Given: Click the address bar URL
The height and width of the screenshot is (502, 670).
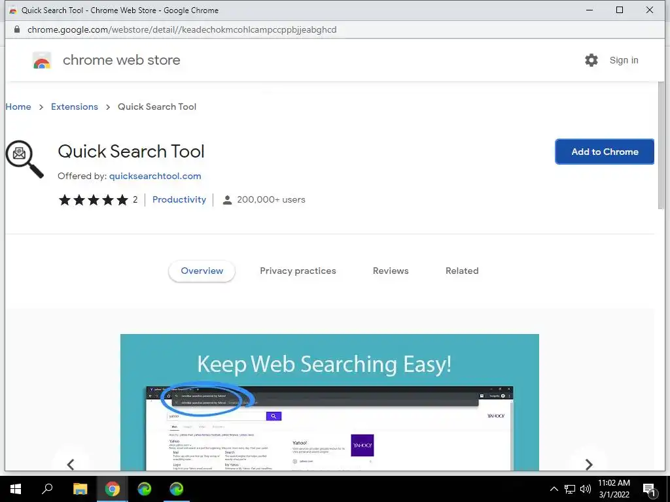Looking at the screenshot, I should (x=182, y=29).
